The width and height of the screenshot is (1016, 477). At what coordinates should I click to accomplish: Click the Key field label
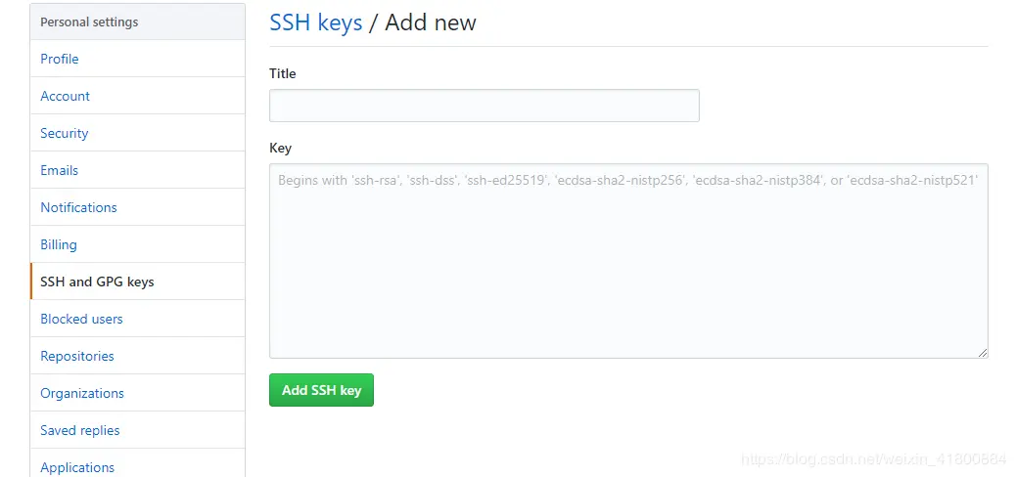[x=281, y=149]
